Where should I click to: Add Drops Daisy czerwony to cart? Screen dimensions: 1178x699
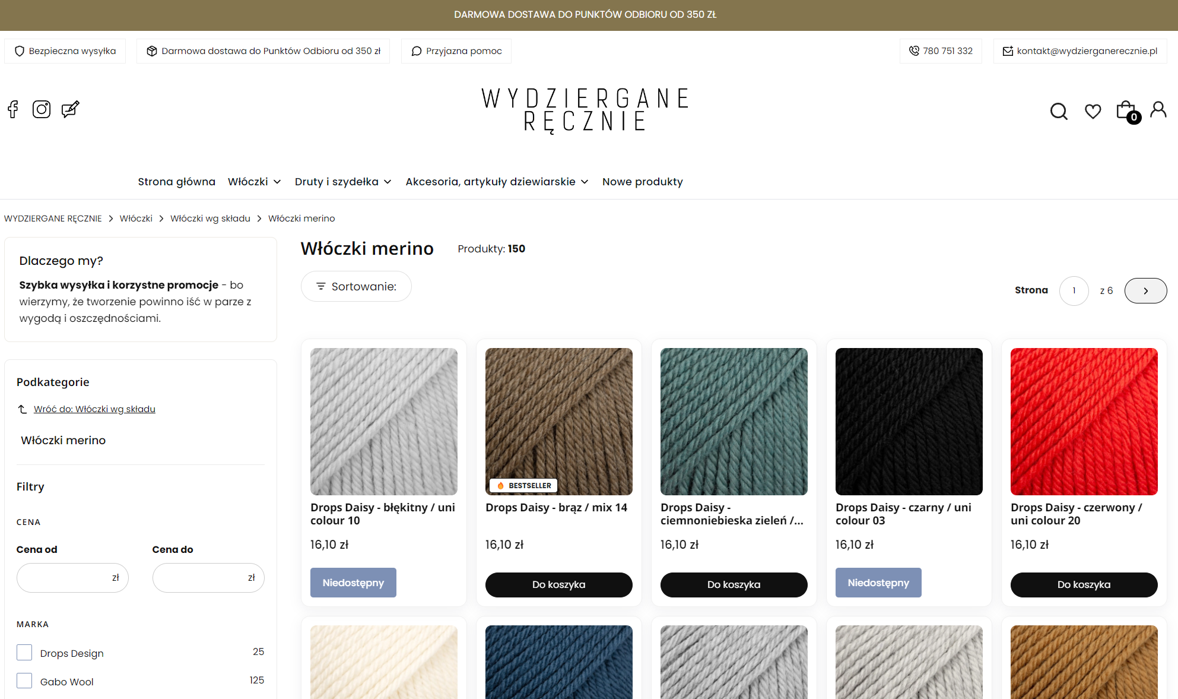pyautogui.click(x=1084, y=584)
